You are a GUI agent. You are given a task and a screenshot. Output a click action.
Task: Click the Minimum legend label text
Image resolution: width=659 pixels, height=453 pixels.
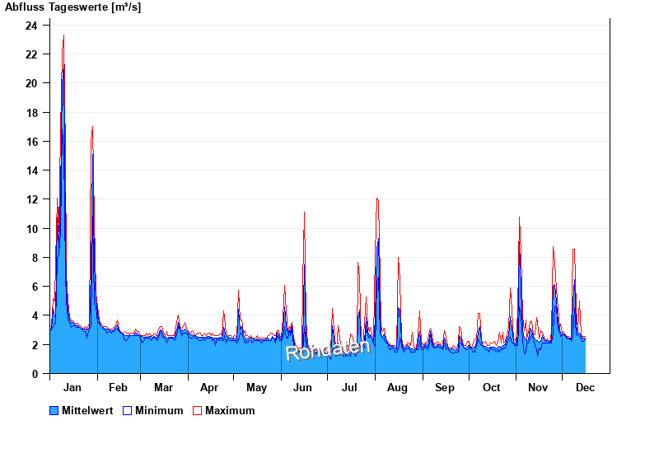(x=159, y=410)
